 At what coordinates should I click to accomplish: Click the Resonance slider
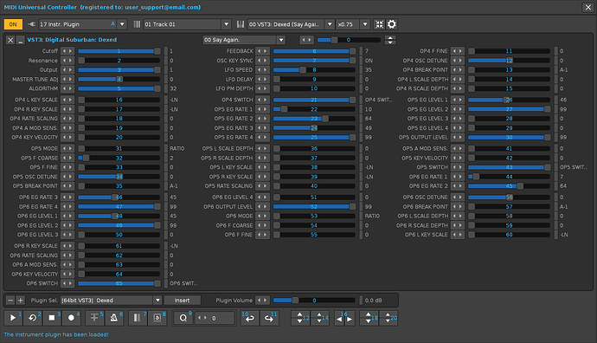(119, 61)
